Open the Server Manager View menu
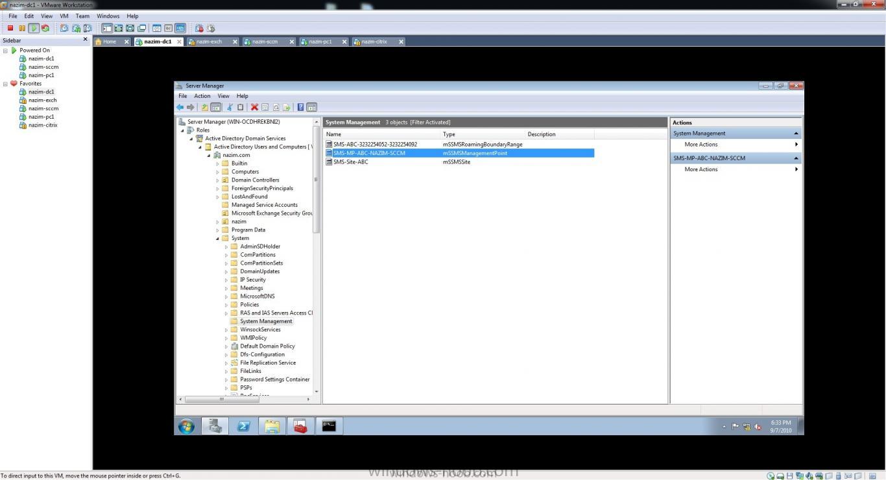This screenshot has height=480, width=886. 224,96
